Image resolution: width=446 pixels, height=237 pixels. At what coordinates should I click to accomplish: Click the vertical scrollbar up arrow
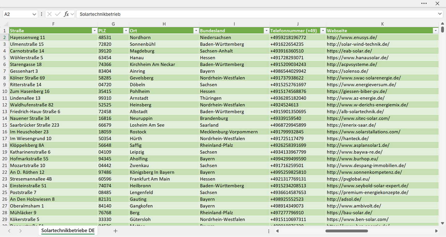coord(443,24)
